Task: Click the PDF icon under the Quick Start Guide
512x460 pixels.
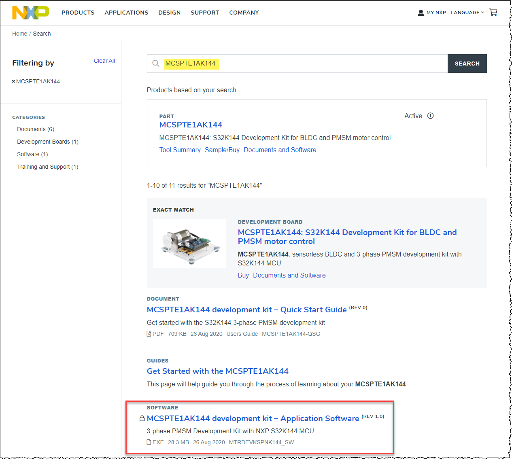Action: (149, 333)
